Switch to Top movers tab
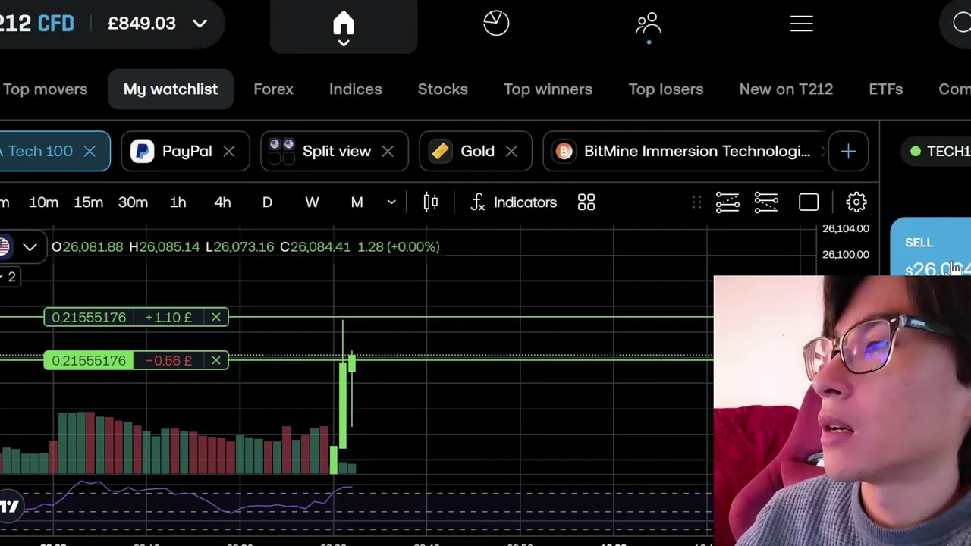Screen dimensions: 971x546 tap(45, 89)
